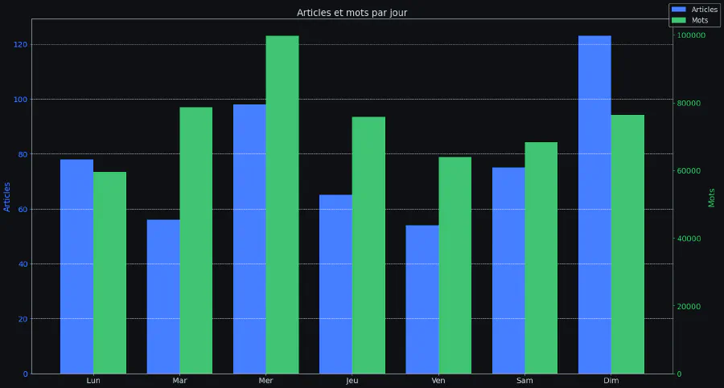Screen dimensions: 724x388
Task: Click the 'Mer' x-axis label
Action: (x=265, y=380)
